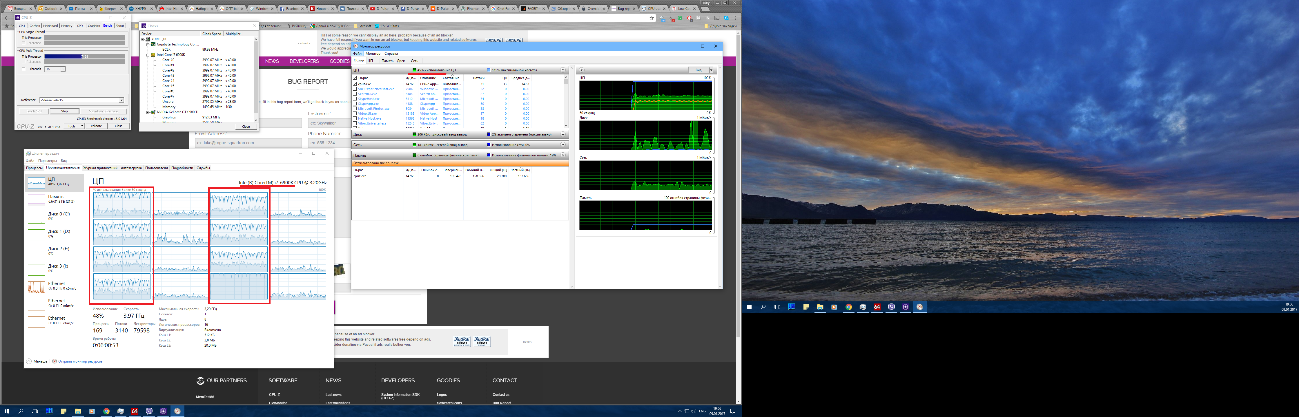Screen dimensions: 1299x417
Task: Open the Монитор menu in Resource Monitor
Action: 373,53
